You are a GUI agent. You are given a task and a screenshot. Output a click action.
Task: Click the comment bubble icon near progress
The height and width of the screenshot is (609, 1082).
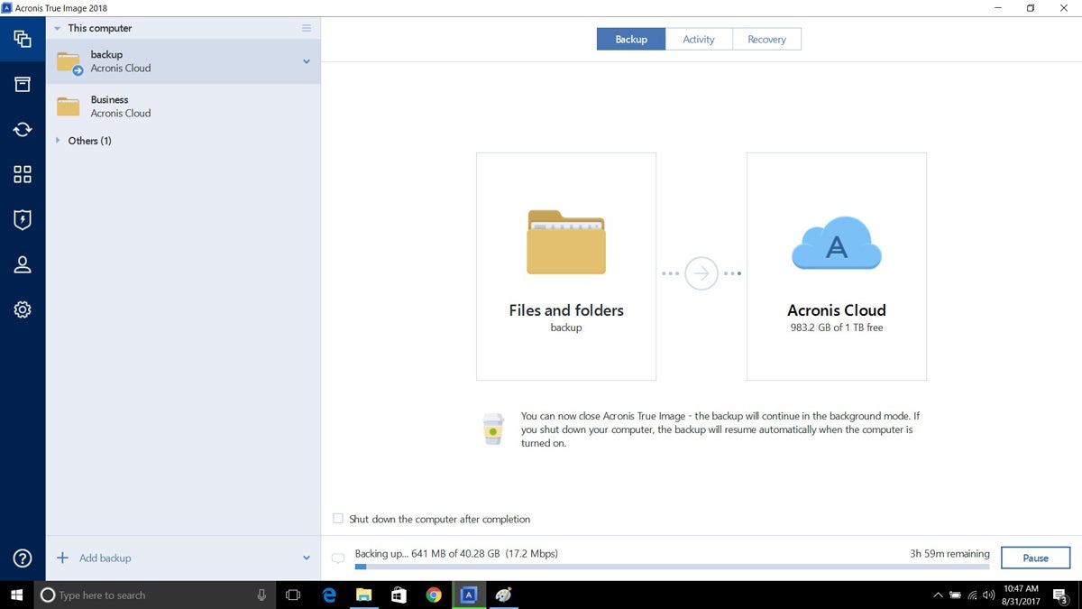coord(338,558)
